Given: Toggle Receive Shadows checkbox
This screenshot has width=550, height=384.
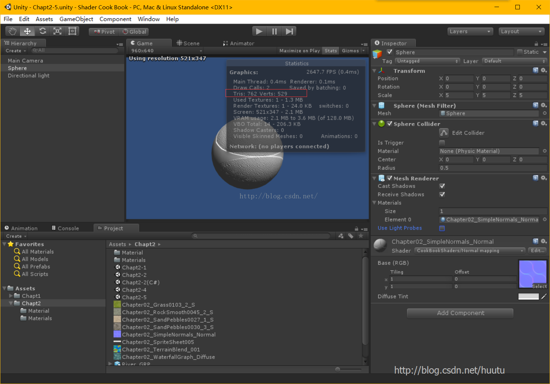Looking at the screenshot, I should [442, 195].
